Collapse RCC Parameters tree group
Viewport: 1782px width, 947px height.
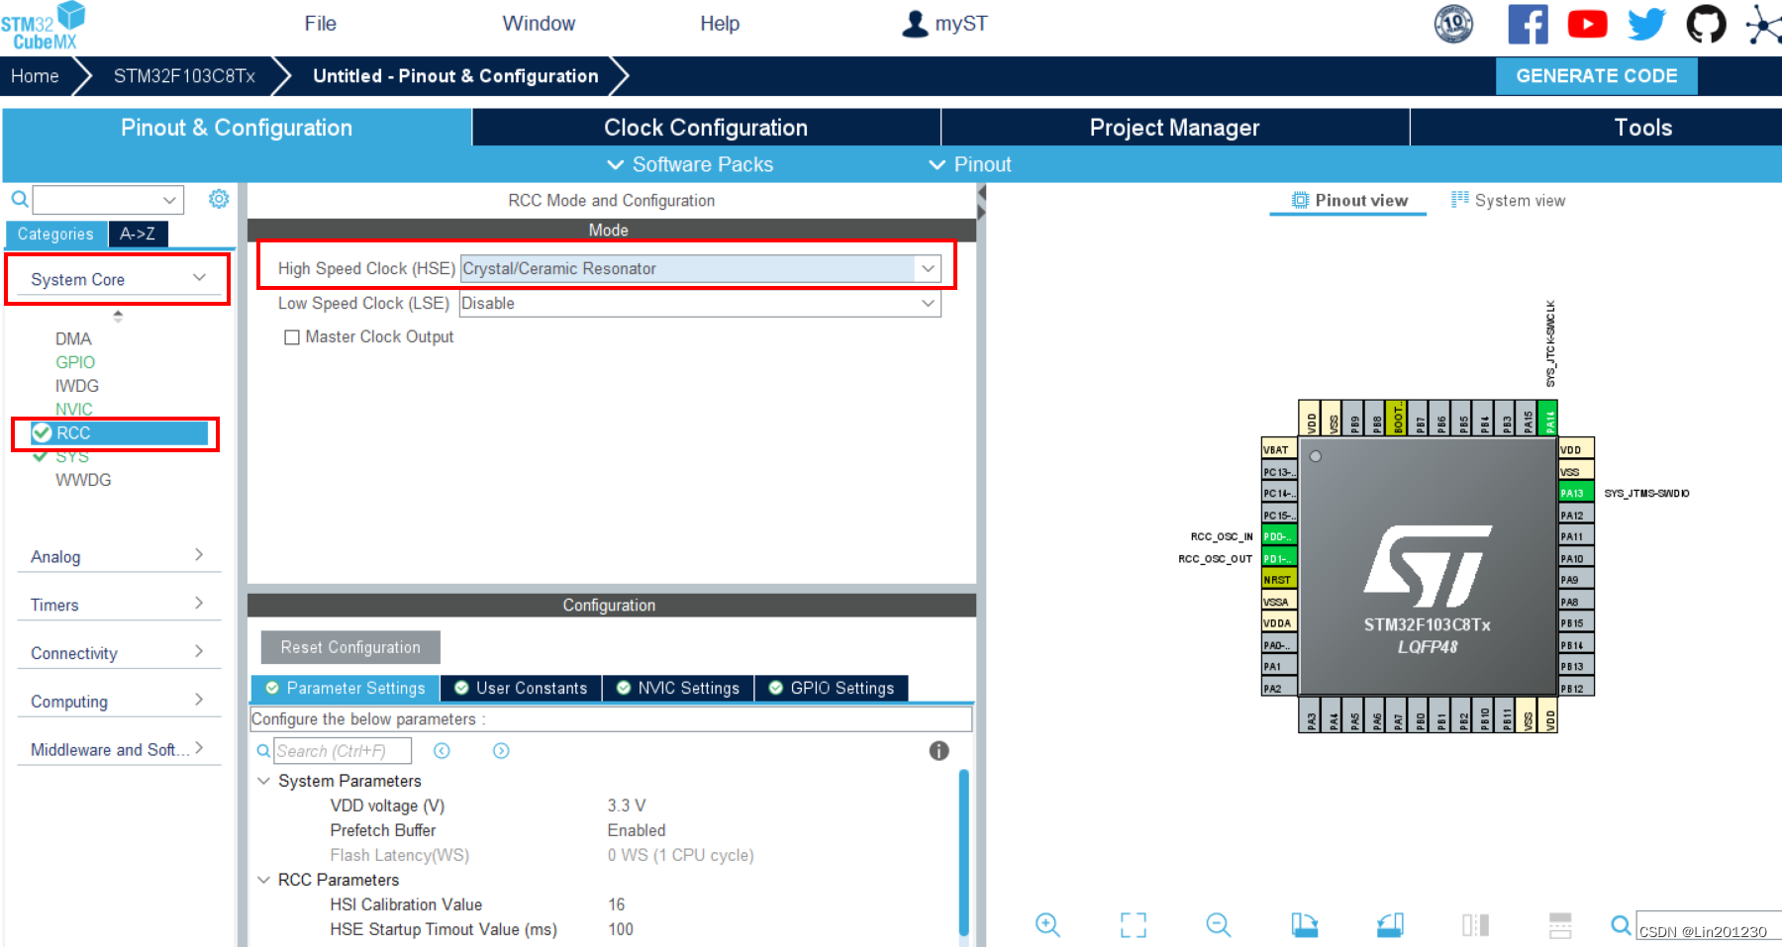tap(264, 880)
